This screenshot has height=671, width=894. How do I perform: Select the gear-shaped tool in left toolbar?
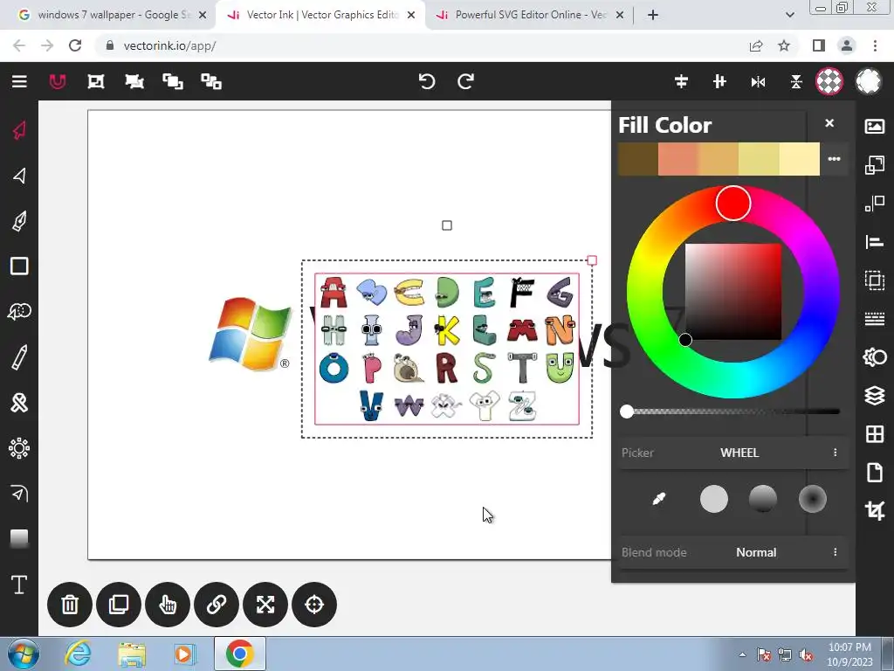[x=19, y=448]
